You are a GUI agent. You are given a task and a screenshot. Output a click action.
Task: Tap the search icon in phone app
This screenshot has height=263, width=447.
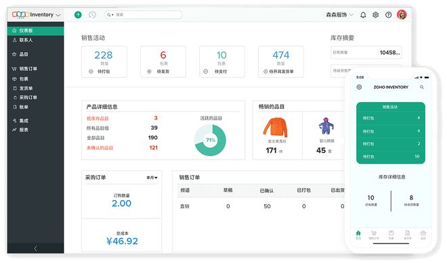coord(422,87)
